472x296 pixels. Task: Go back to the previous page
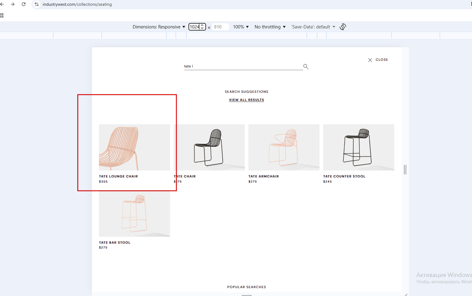click(2, 4)
